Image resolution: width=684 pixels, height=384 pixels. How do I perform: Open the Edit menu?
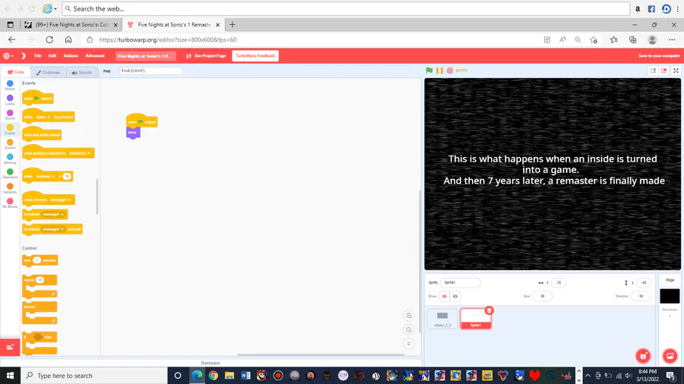(52, 55)
